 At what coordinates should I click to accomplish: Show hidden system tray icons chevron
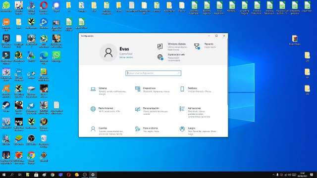tap(273, 175)
